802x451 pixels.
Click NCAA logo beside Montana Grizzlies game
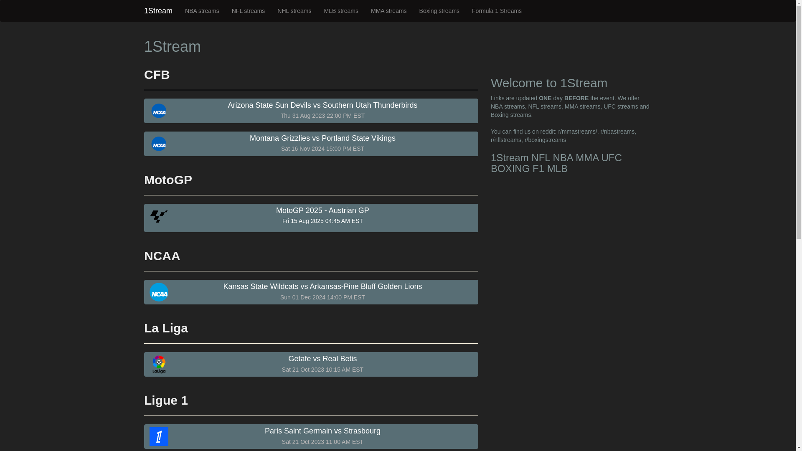(159, 144)
